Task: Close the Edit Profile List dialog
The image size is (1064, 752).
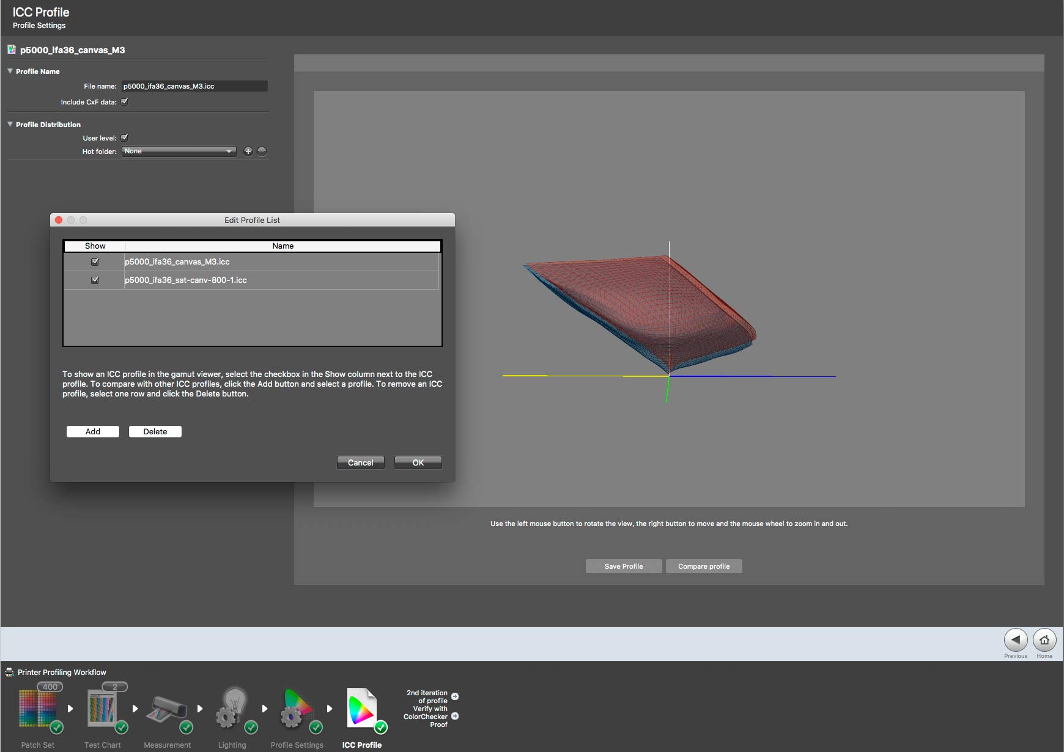Action: point(59,220)
